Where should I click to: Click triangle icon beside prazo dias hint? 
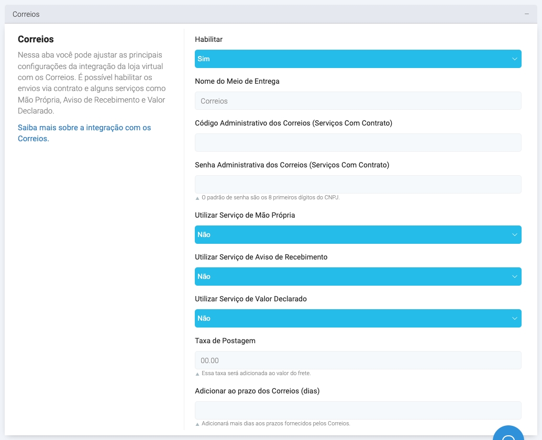[197, 424]
